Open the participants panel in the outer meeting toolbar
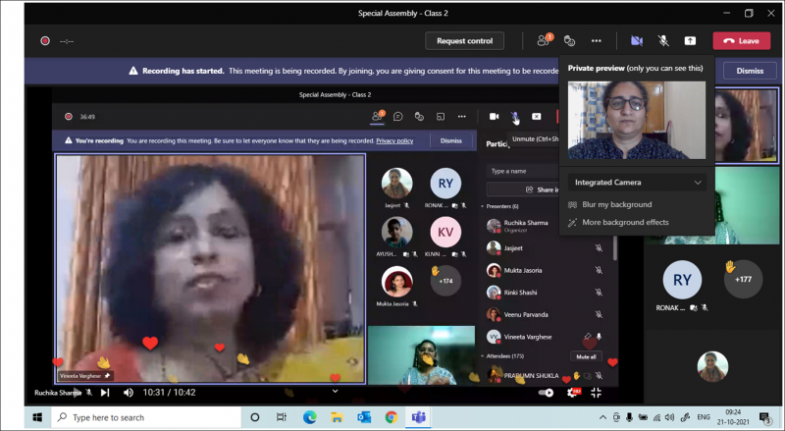The image size is (785, 431). [545, 40]
